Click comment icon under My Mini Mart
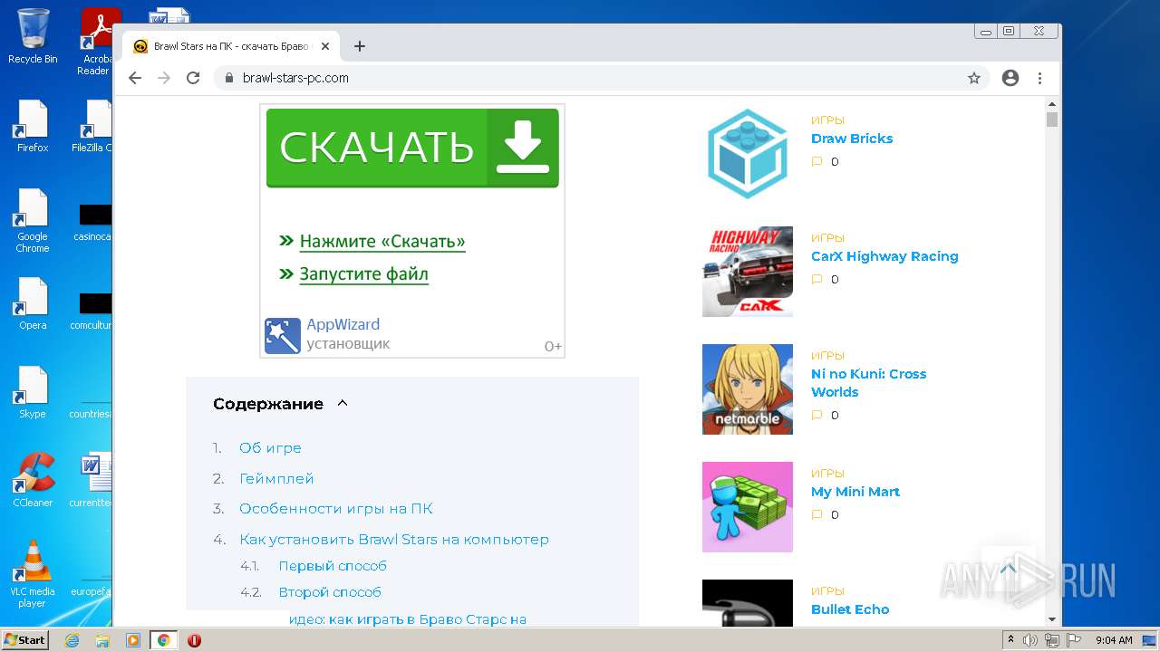This screenshot has width=1160, height=652. tap(817, 515)
